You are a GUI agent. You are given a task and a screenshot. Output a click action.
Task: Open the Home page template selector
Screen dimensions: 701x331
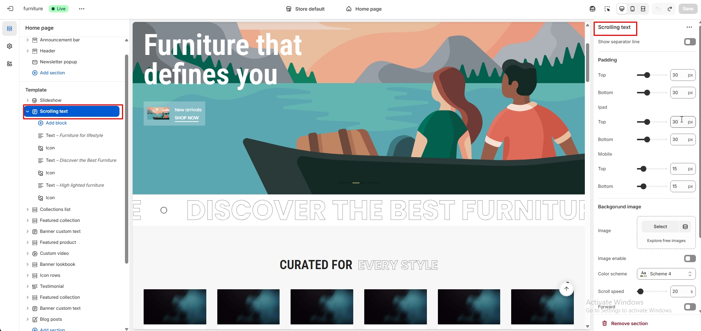[364, 9]
